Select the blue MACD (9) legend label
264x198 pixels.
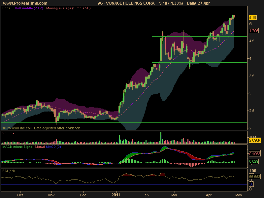pos(53,147)
